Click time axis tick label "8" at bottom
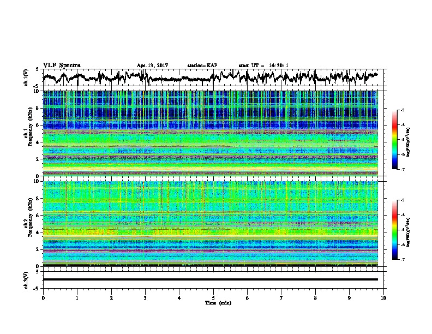The width and height of the screenshot is (432, 334). pyautogui.click(x=315, y=298)
